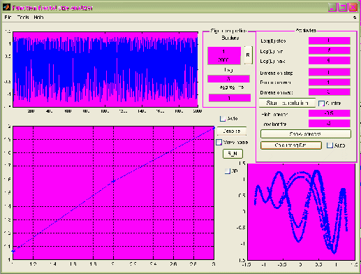Click the R_N button
This screenshot has width=361, height=274.
[x=233, y=154]
